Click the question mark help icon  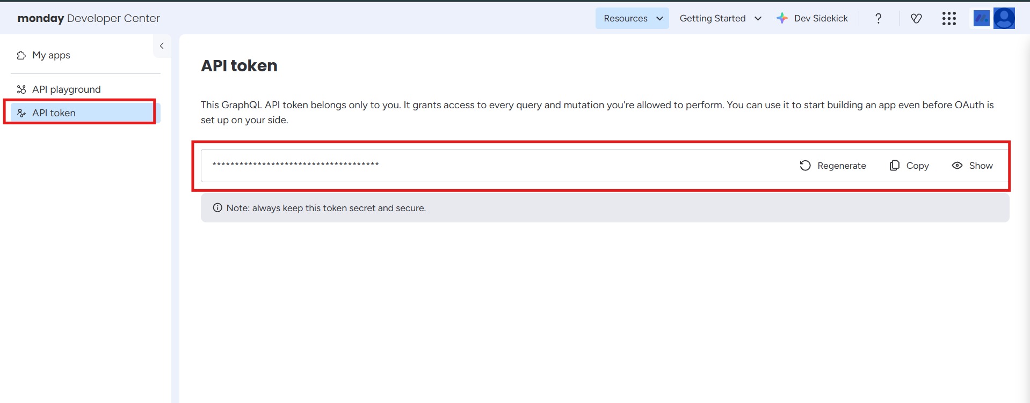coord(879,18)
